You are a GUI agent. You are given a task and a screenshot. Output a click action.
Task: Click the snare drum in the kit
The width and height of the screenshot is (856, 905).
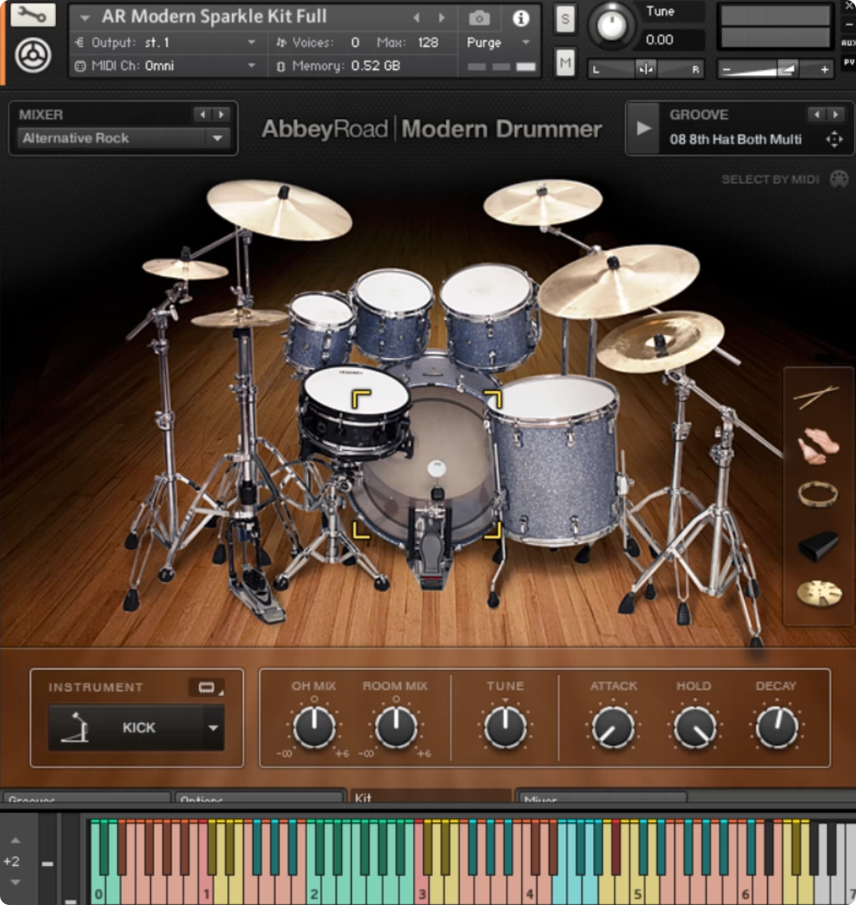(356, 411)
